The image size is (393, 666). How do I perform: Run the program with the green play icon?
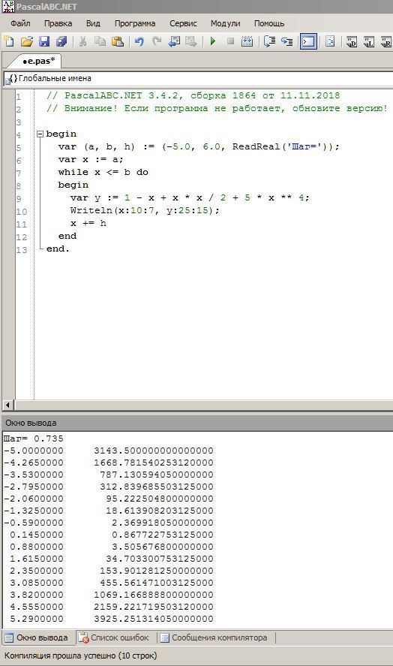(x=213, y=41)
